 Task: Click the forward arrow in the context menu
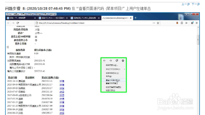(x=110, y=61)
